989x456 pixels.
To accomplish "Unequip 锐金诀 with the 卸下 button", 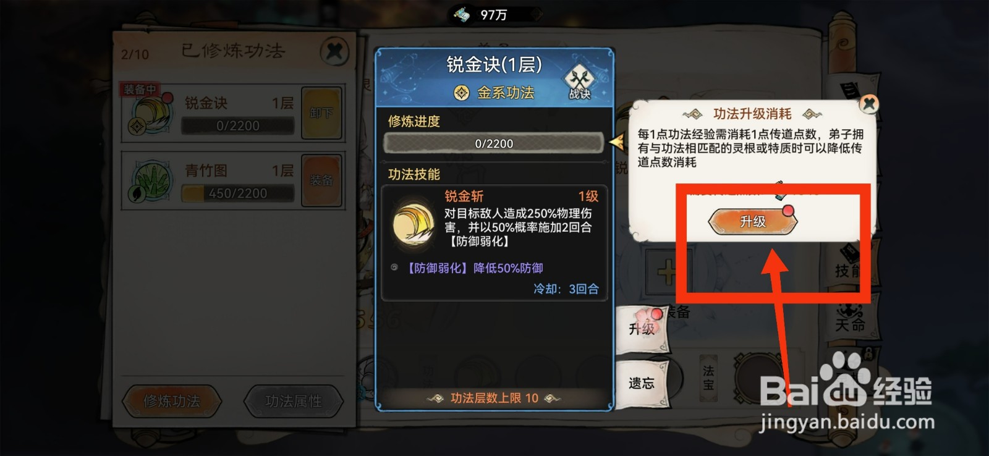I will (321, 113).
